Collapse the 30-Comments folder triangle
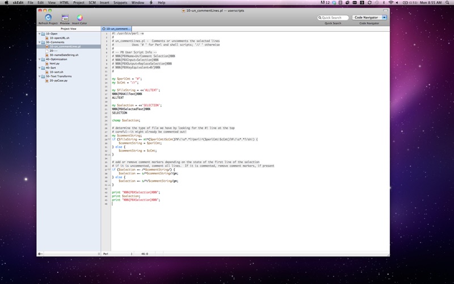 coord(39,42)
